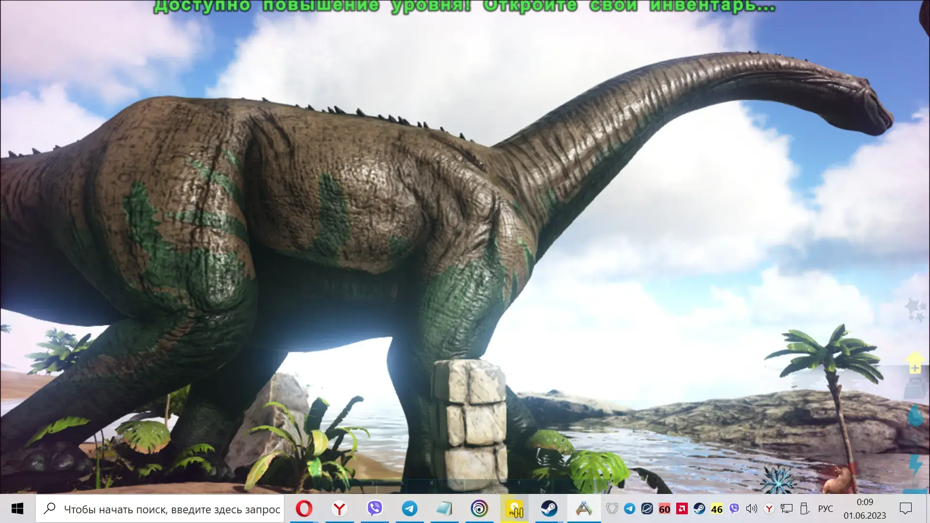Viewport: 930px width, 523px height.
Task: Click the planet tray icon
Action: click(647, 508)
